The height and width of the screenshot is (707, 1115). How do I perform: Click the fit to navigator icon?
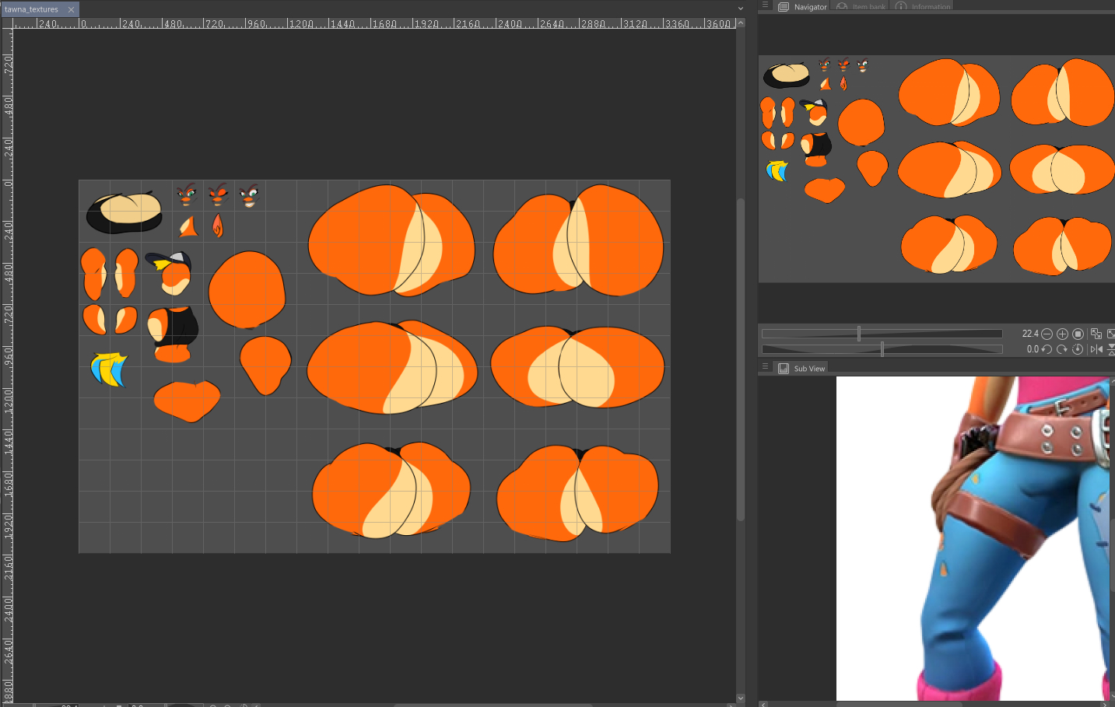click(x=1111, y=334)
